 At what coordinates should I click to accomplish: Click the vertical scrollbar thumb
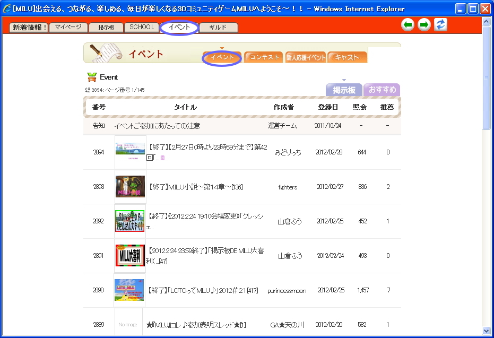pyautogui.click(x=486, y=78)
